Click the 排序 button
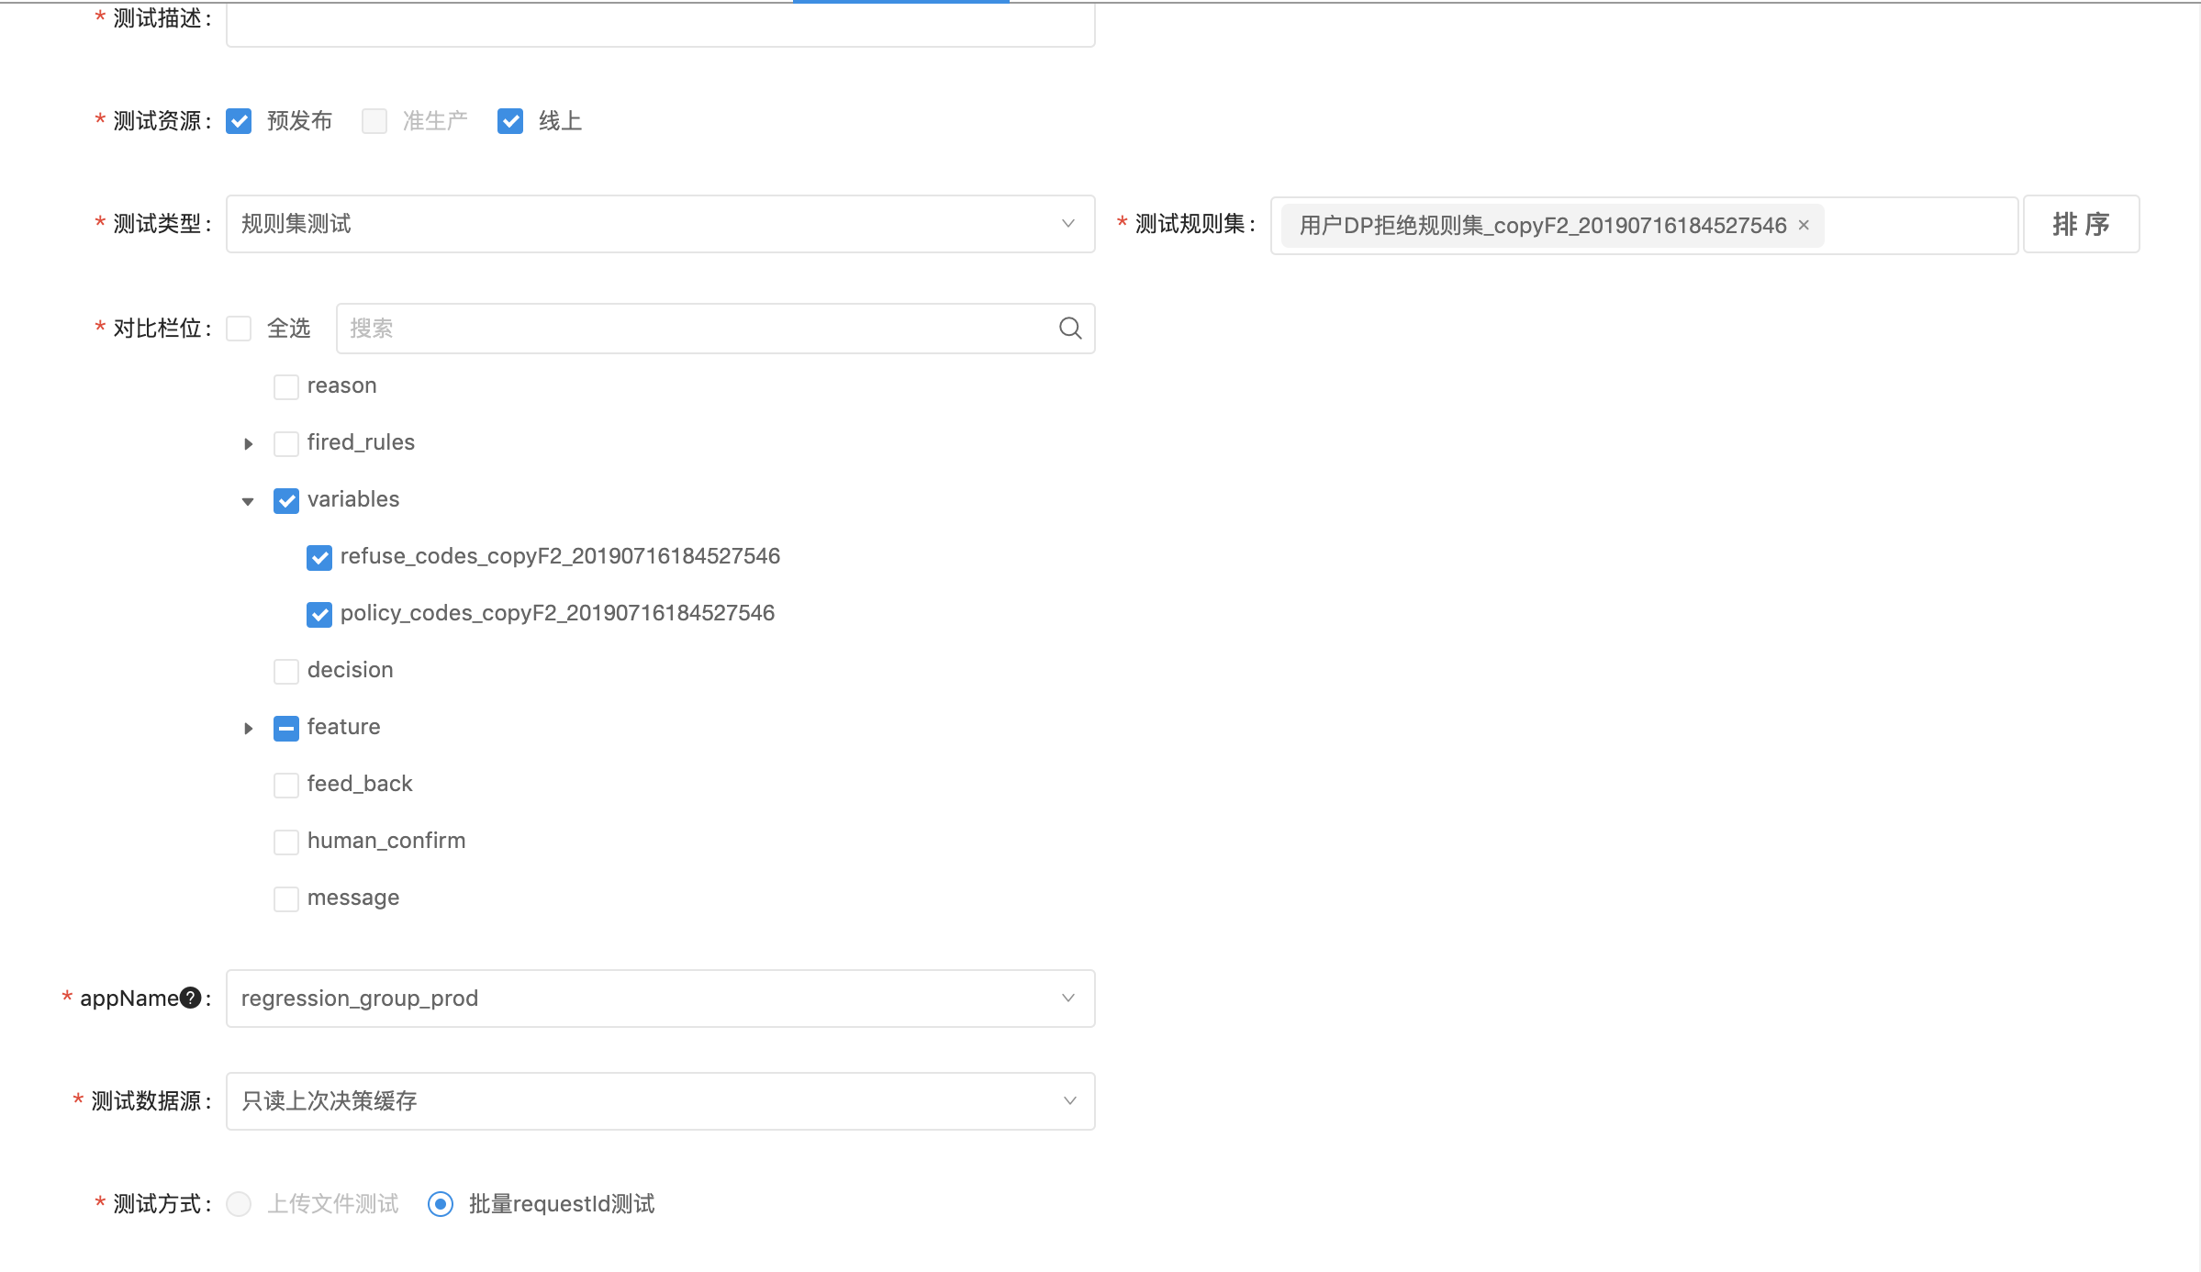Image resolution: width=2201 pixels, height=1272 pixels. pos(2082,224)
